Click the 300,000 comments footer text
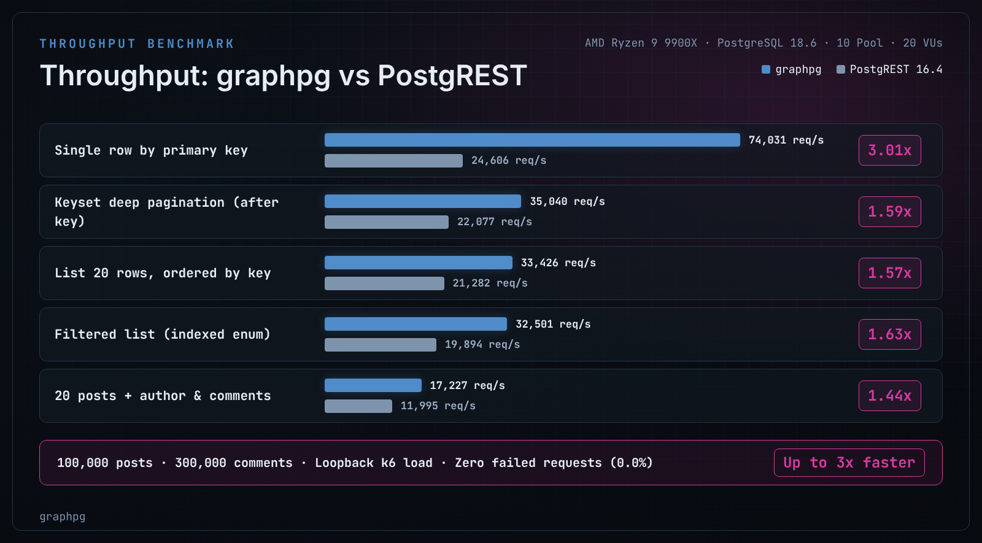This screenshot has width=982, height=543. click(x=234, y=463)
